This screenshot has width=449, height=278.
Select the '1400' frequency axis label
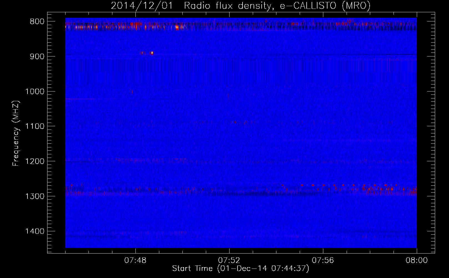click(x=35, y=231)
